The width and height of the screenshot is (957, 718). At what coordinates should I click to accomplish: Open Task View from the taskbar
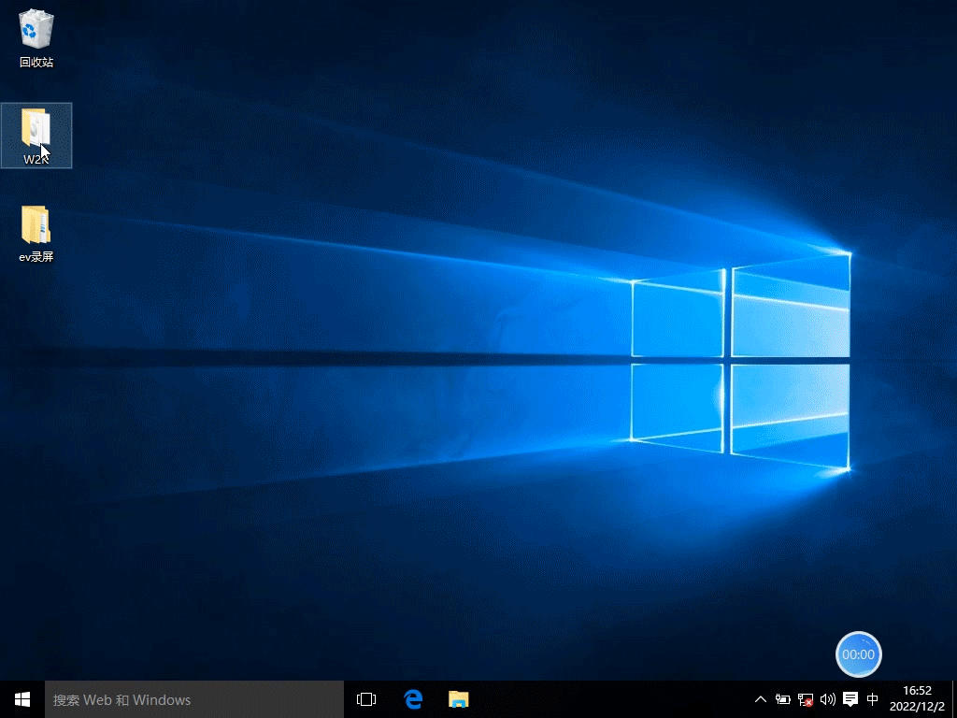[x=366, y=699]
